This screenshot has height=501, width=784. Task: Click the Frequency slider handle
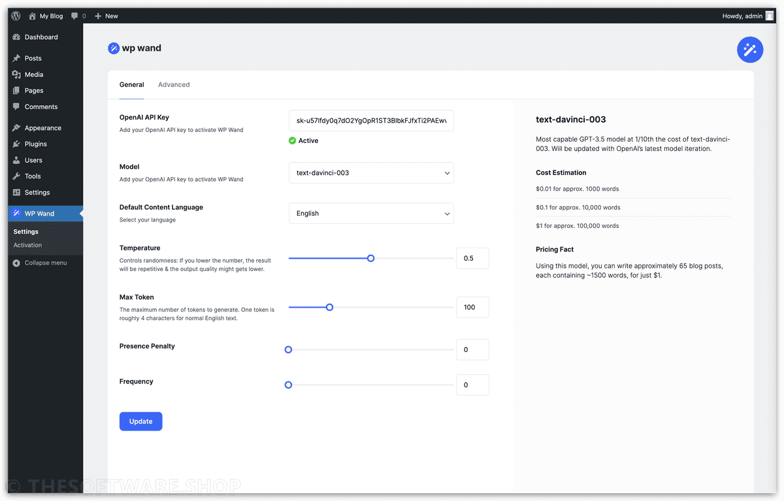tap(288, 385)
